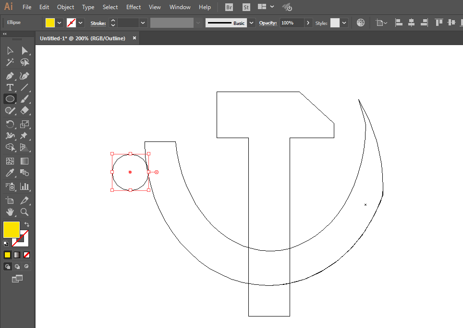This screenshot has width=463, height=328.
Task: Select the Artboard tool
Action: coord(10,201)
